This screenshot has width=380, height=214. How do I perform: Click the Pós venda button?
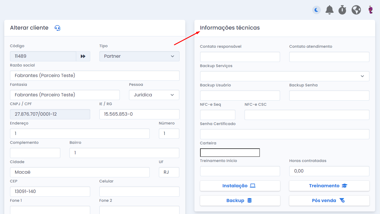329,201
